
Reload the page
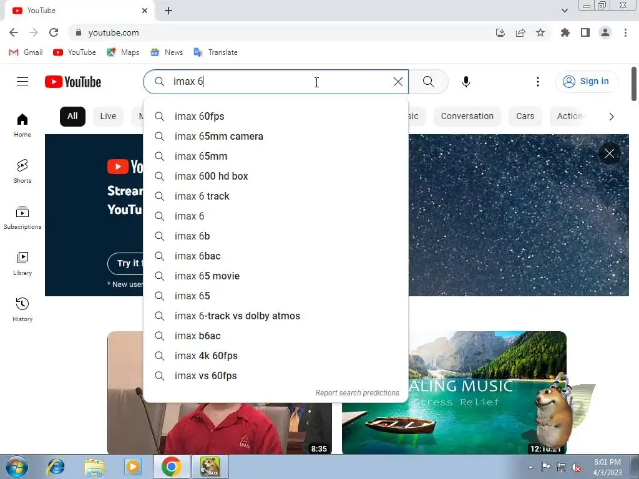point(54,32)
